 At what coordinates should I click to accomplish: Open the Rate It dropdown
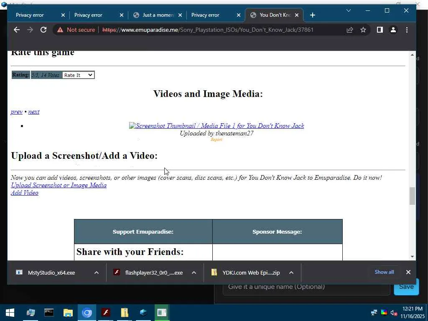[78, 75]
